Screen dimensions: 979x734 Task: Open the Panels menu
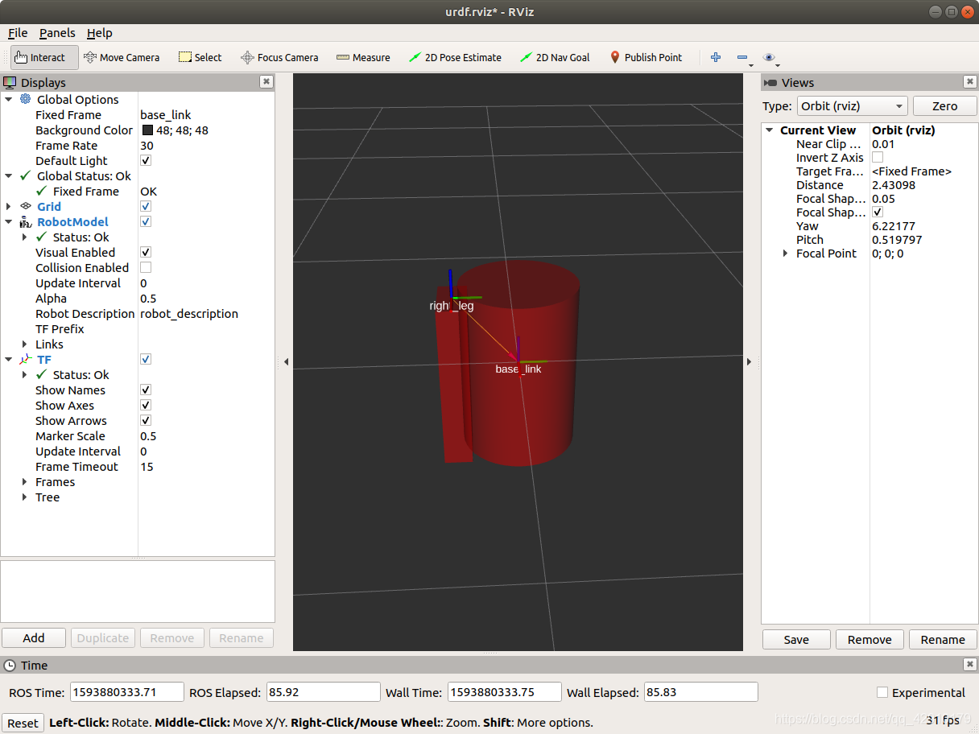coord(57,33)
